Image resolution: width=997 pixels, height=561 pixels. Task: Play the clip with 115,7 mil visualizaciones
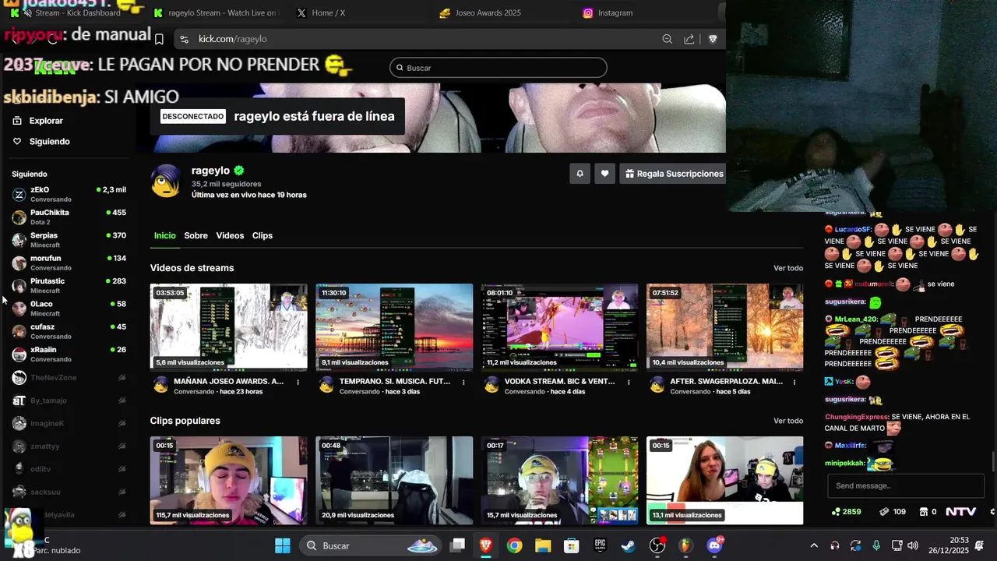[229, 480]
